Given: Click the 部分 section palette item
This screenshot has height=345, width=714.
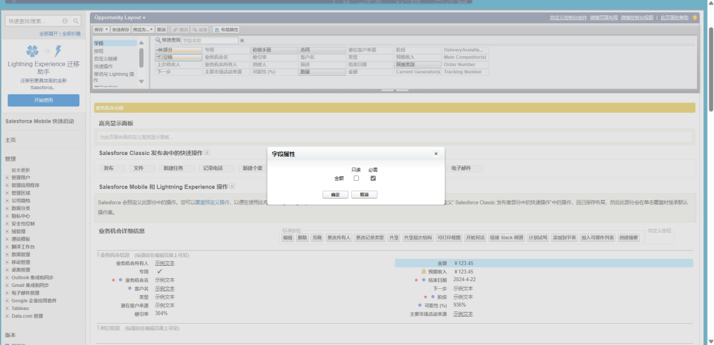Looking at the screenshot, I should pos(178,50).
